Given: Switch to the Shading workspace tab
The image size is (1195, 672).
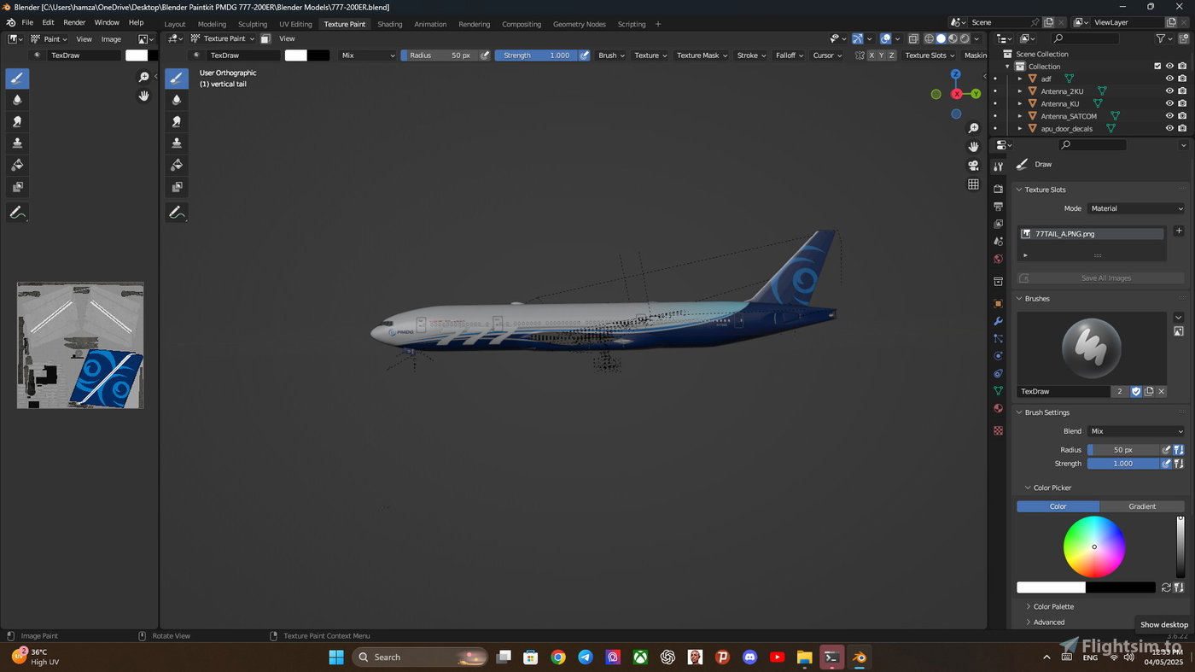Looking at the screenshot, I should [x=389, y=24].
